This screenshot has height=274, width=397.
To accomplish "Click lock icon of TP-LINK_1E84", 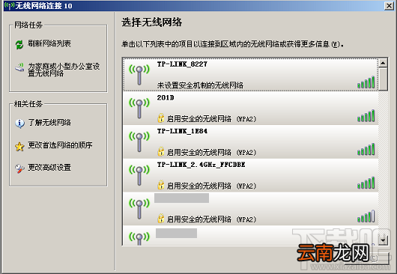I will (x=160, y=151).
